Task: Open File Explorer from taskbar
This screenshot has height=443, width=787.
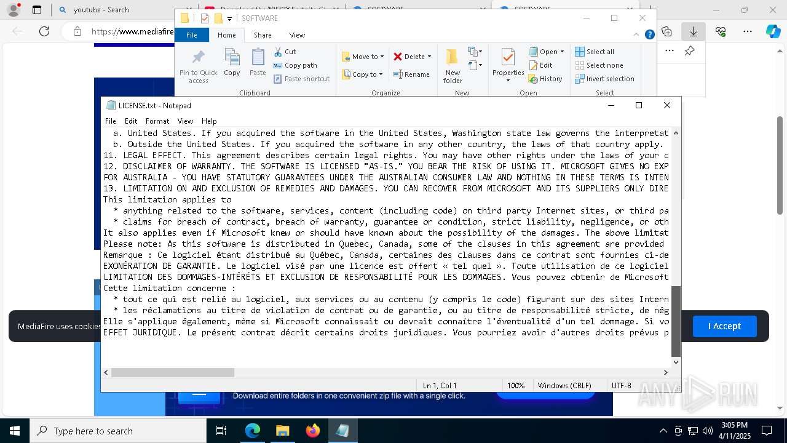Action: [282, 431]
